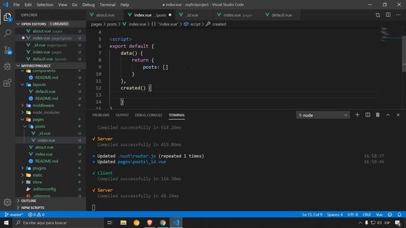
Task: Open the Search view in activity bar
Action: (7, 33)
